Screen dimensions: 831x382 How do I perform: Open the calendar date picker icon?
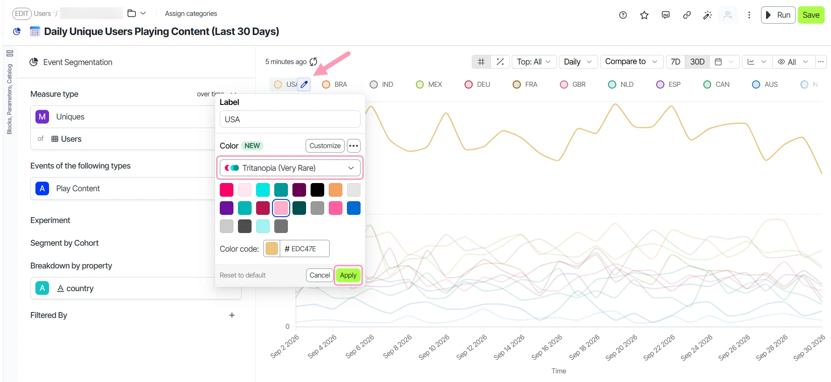click(x=718, y=62)
